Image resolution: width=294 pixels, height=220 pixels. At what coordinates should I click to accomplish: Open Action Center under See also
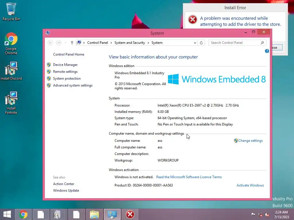click(x=63, y=184)
